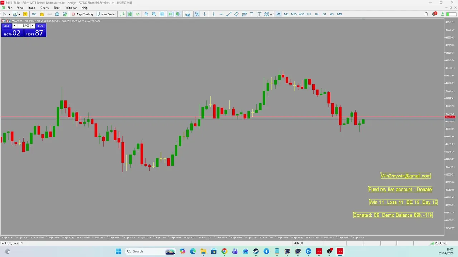
Task: Open the toolbar search magnifier
Action: 426,14
